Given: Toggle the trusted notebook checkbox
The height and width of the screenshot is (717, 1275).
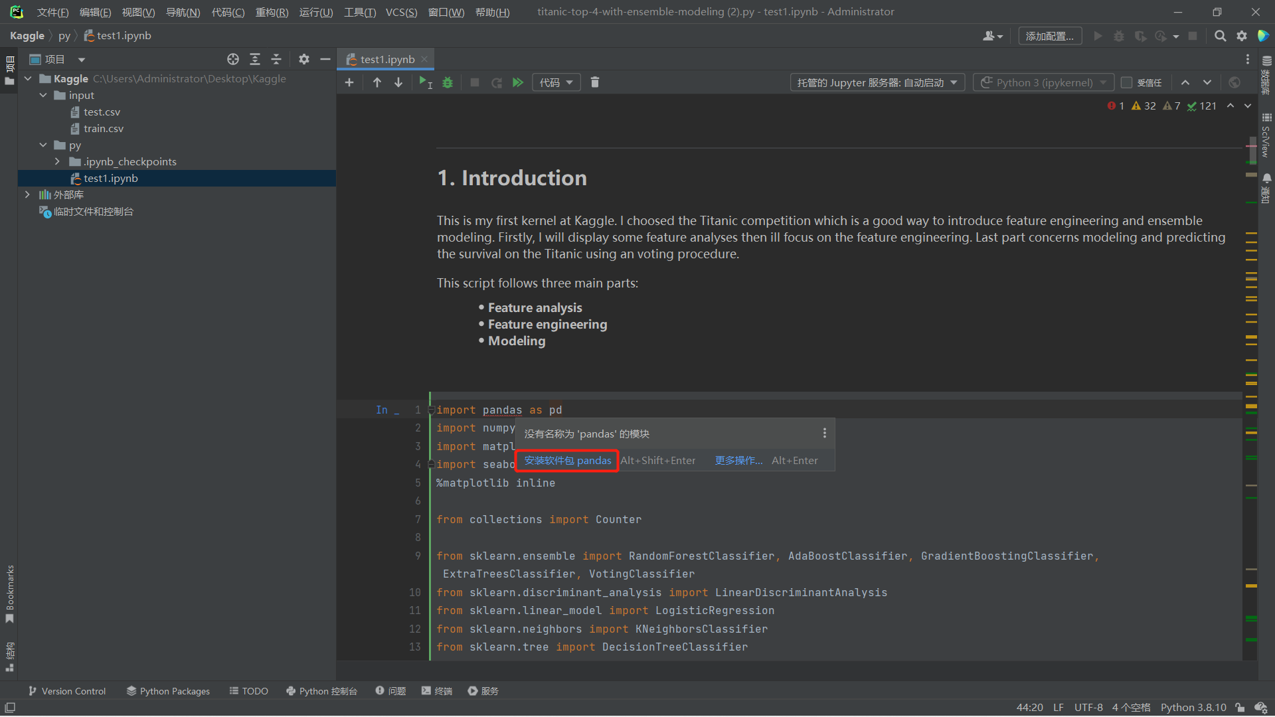Looking at the screenshot, I should pos(1126,82).
